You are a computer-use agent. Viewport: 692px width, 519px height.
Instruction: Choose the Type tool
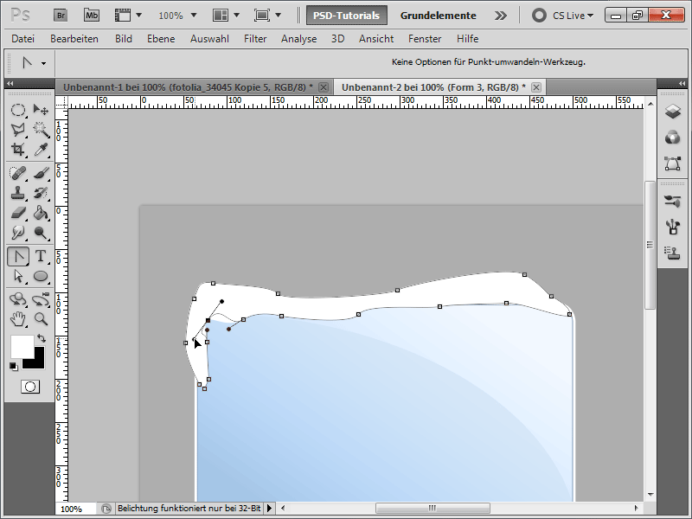pos(41,256)
